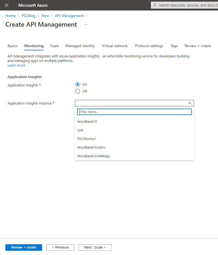Image resolution: width=218 pixels, height=255 pixels.
Task: Open the ellipsis more options menu
Action: (x=86, y=25)
